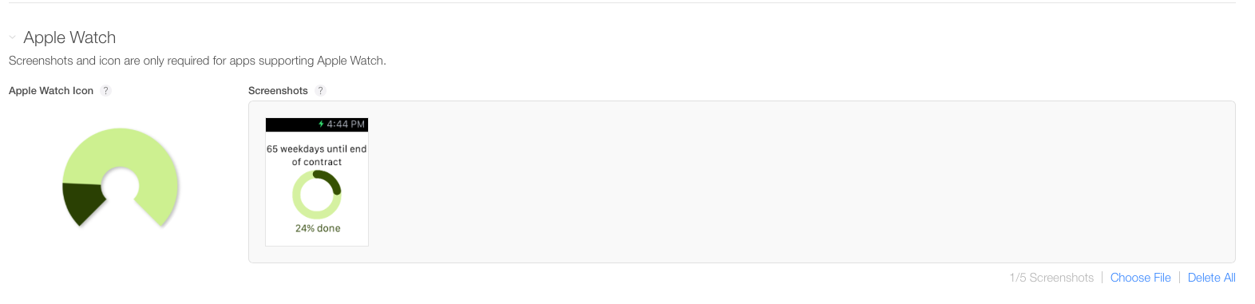1255x304 pixels.
Task: Open help for Apple Watch Icon
Action: (105, 91)
